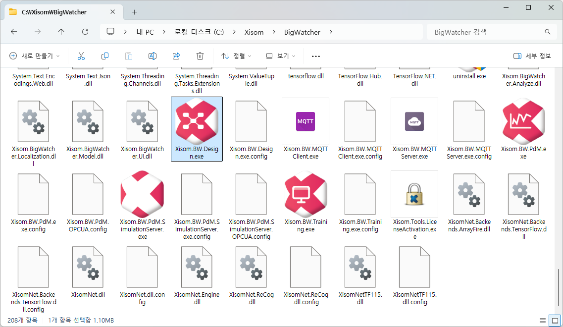Expand chevron after 내 PC in address bar

(x=164, y=32)
